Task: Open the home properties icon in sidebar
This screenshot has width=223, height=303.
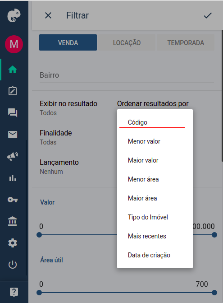Action: [13, 70]
